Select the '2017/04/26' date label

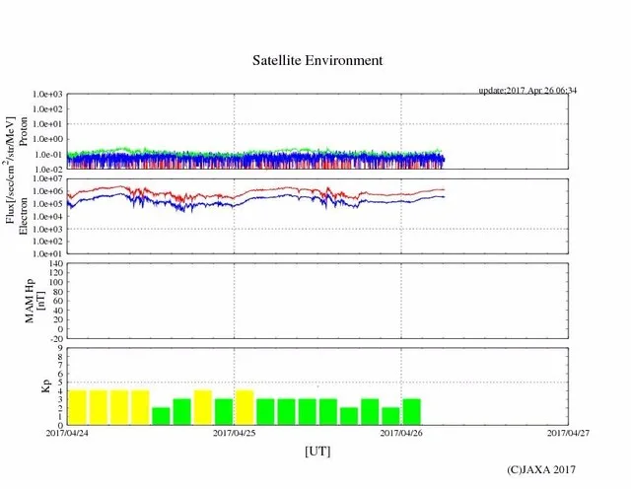401,433
